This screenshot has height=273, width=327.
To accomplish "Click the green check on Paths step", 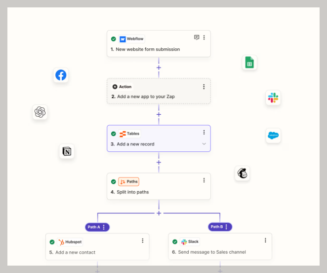I will point(114,182).
